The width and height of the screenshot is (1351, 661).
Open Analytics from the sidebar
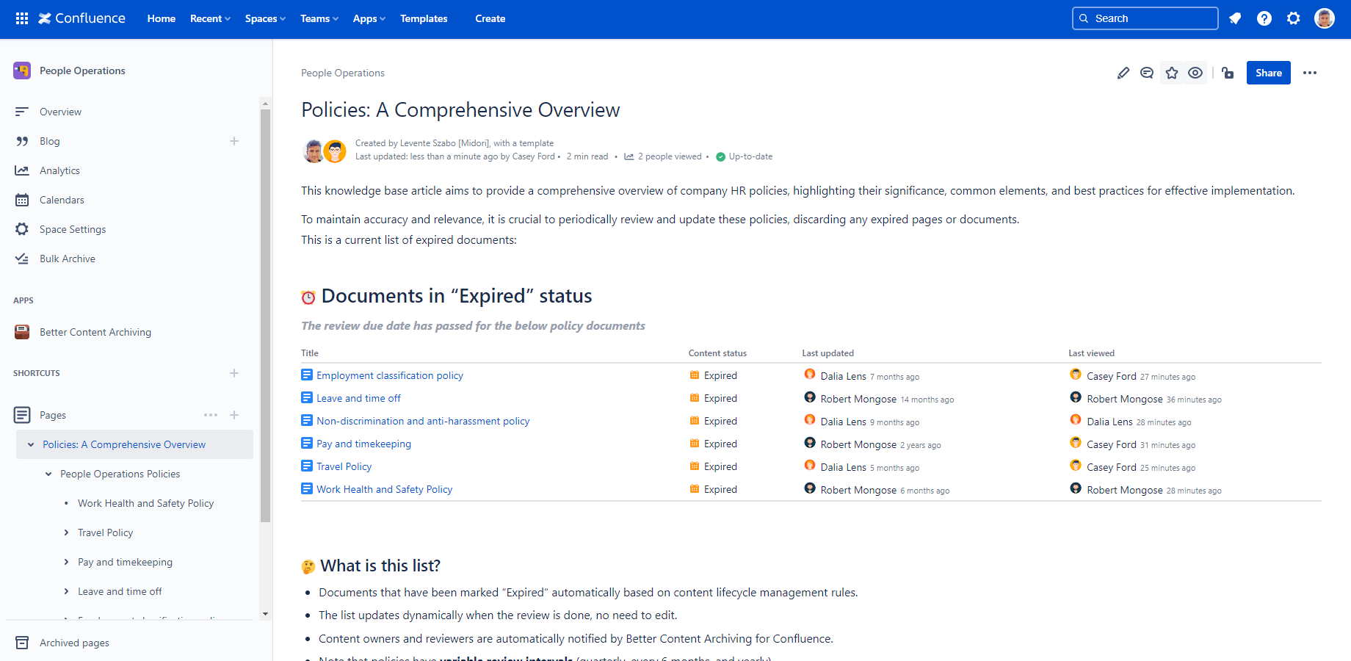pyautogui.click(x=59, y=170)
